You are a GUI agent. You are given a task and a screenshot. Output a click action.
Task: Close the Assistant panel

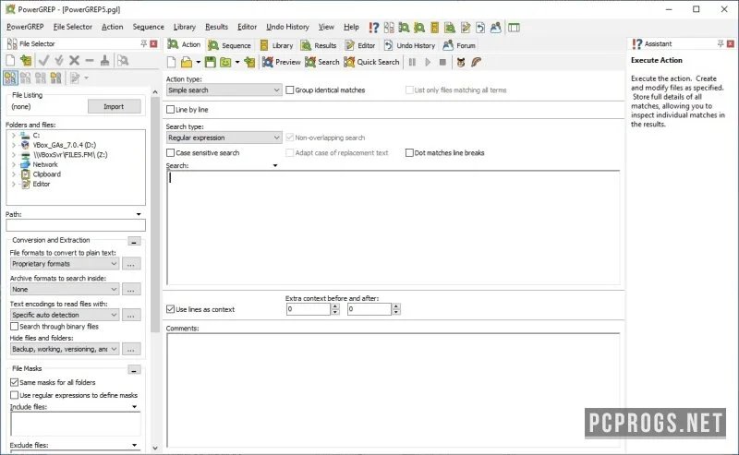[x=731, y=43]
